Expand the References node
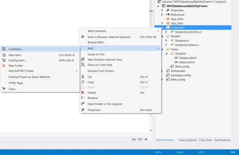 (162, 14)
